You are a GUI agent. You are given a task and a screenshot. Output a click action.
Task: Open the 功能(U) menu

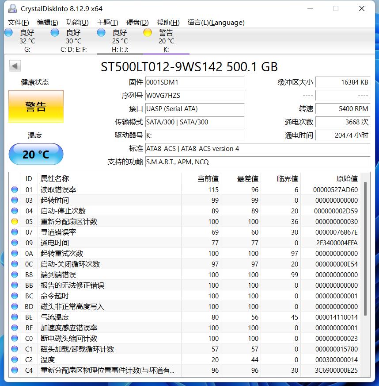coord(77,23)
